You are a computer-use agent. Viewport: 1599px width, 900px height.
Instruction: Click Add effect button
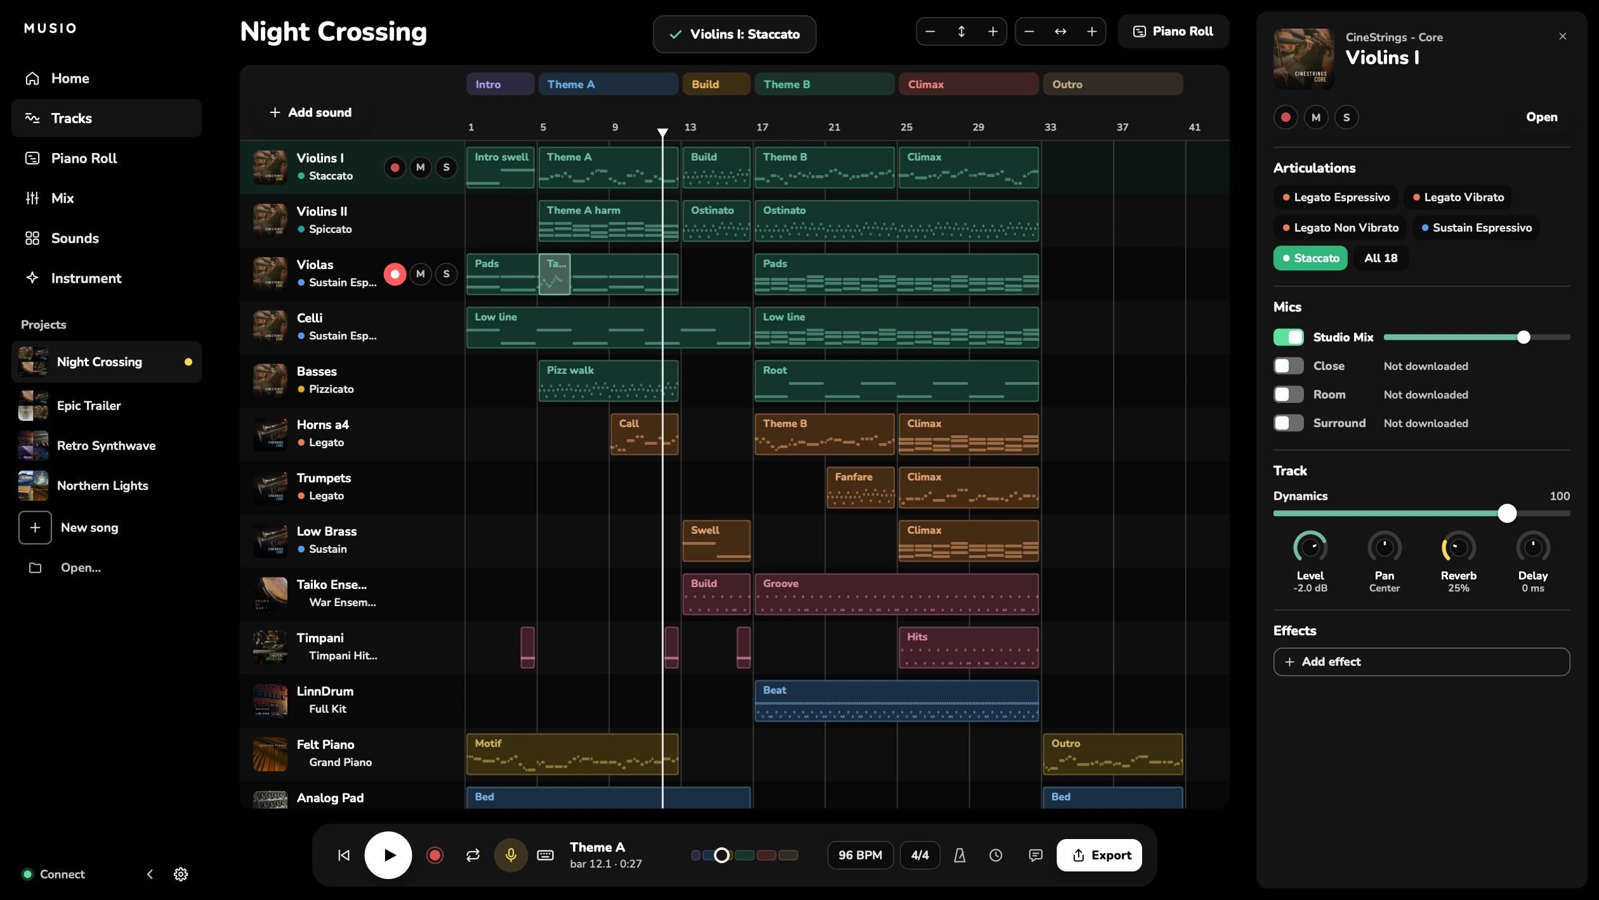1421,661
